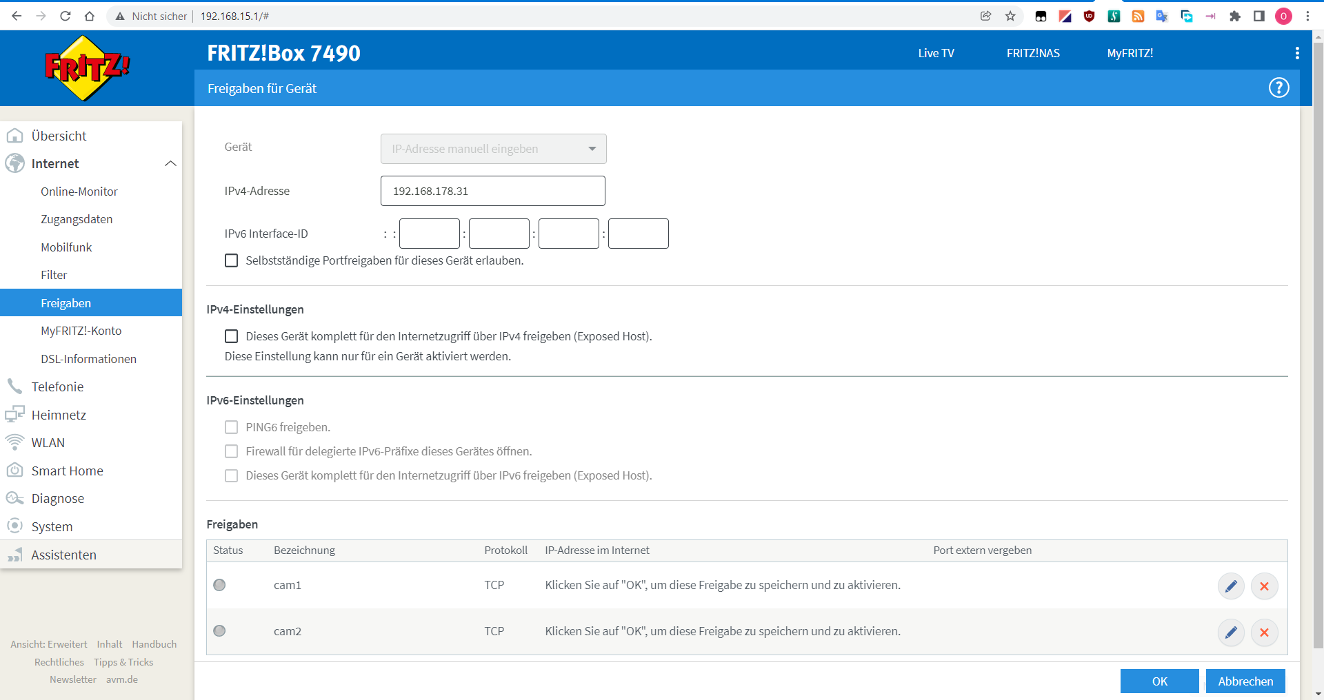Bookmark this page with the star icon

[x=1010, y=16]
